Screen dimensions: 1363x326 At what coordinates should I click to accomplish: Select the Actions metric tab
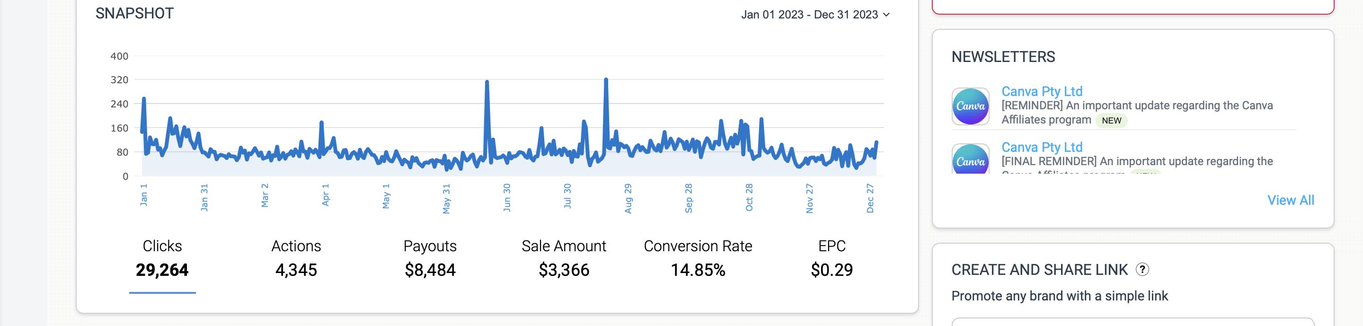296,259
